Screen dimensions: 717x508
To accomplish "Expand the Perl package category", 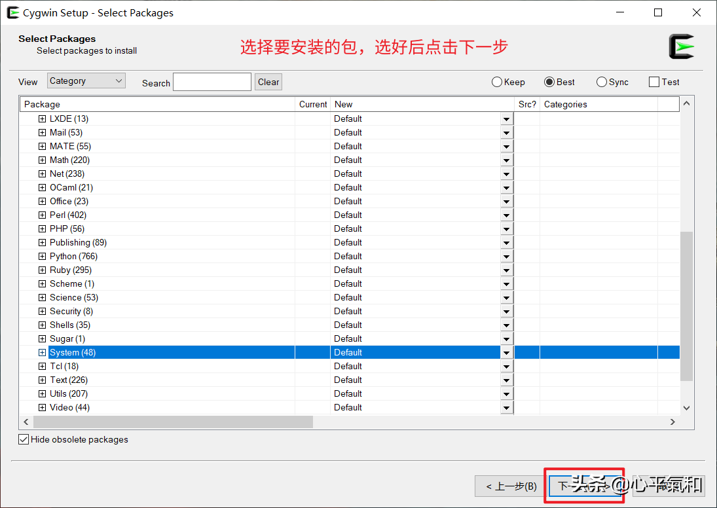I will click(x=42, y=215).
